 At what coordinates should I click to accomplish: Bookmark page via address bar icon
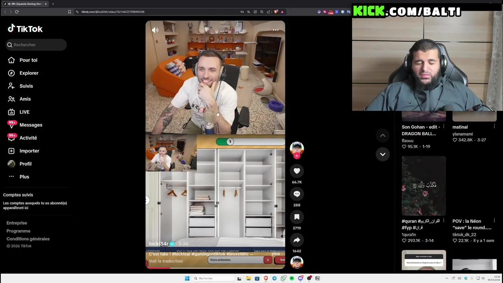[70, 12]
